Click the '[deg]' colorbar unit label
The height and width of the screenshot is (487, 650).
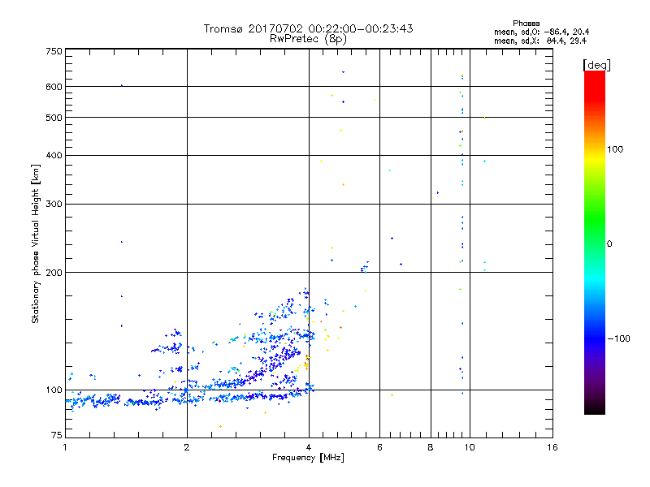coord(596,65)
